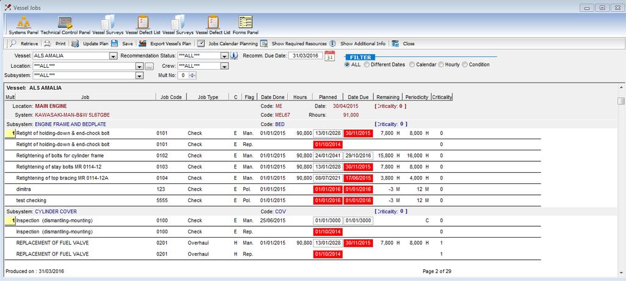Open the Systems Panel
Viewport: 626px width, 281px height.
click(24, 25)
